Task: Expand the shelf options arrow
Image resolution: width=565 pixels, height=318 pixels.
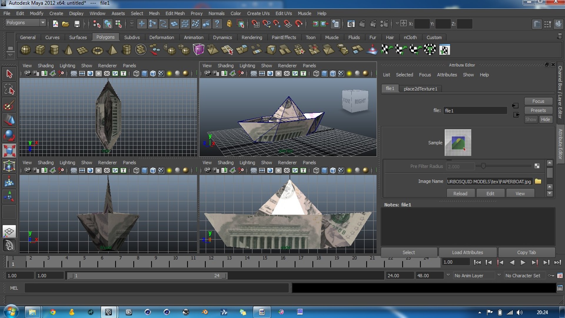Action: click(x=10, y=55)
